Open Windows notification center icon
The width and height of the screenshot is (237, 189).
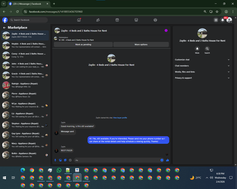point(231,178)
